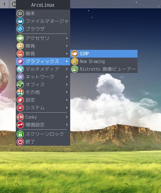Screen dimensions: 161x193
Task: Expand the マルチメディア submenu arrow
Action: tap(67, 69)
